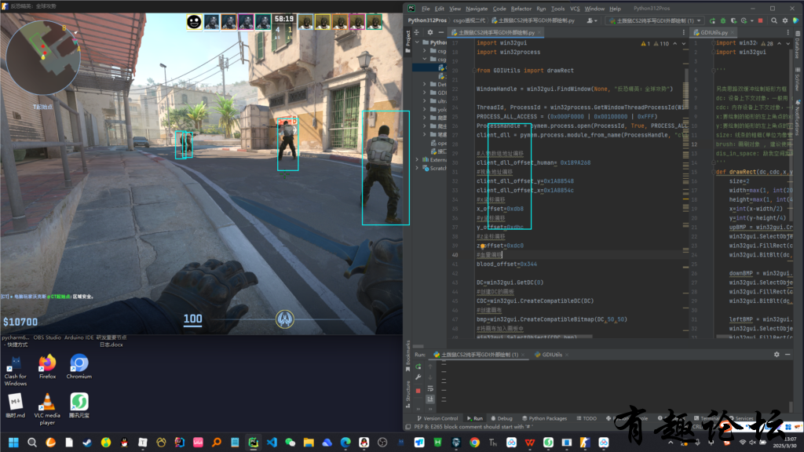Toggle soft-wrap in the Run console

430,388
